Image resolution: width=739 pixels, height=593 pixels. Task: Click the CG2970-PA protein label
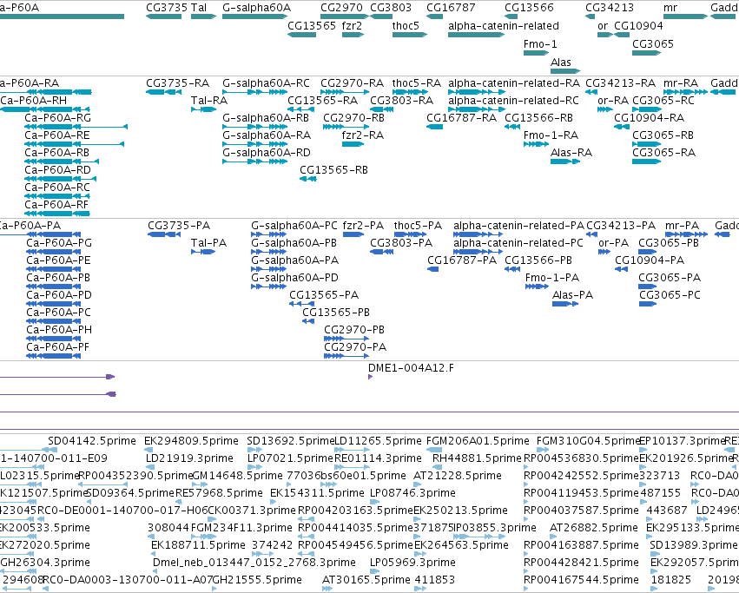[x=355, y=347]
